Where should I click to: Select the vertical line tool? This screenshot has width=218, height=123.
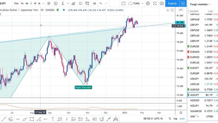67,119
